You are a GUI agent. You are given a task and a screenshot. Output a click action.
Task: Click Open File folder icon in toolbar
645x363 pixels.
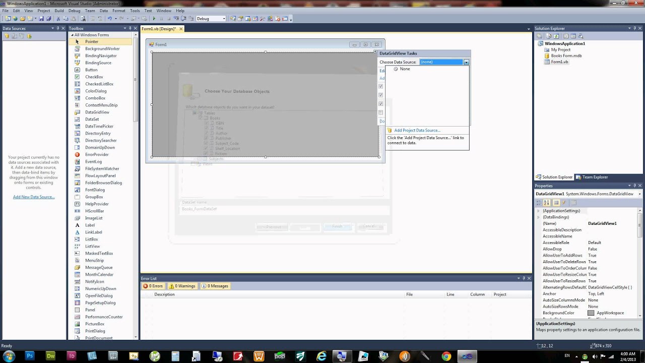23,19
